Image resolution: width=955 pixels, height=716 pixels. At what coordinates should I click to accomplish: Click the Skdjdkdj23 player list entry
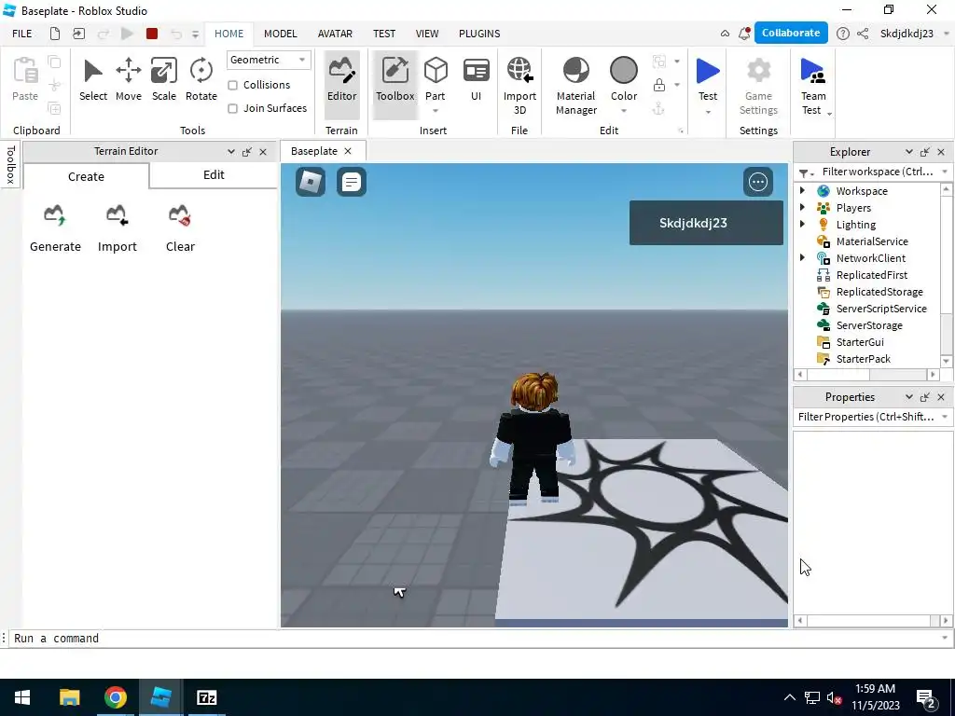tap(706, 223)
